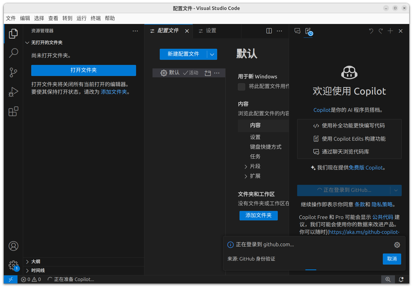Open the Explorer view in activity bar
Screen dimensions: 413x288
point(13,34)
